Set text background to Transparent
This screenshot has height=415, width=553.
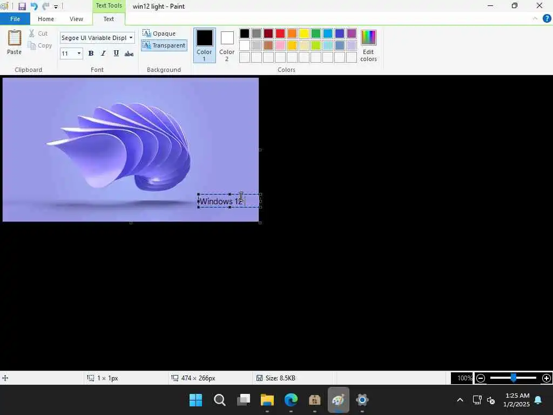(x=164, y=45)
